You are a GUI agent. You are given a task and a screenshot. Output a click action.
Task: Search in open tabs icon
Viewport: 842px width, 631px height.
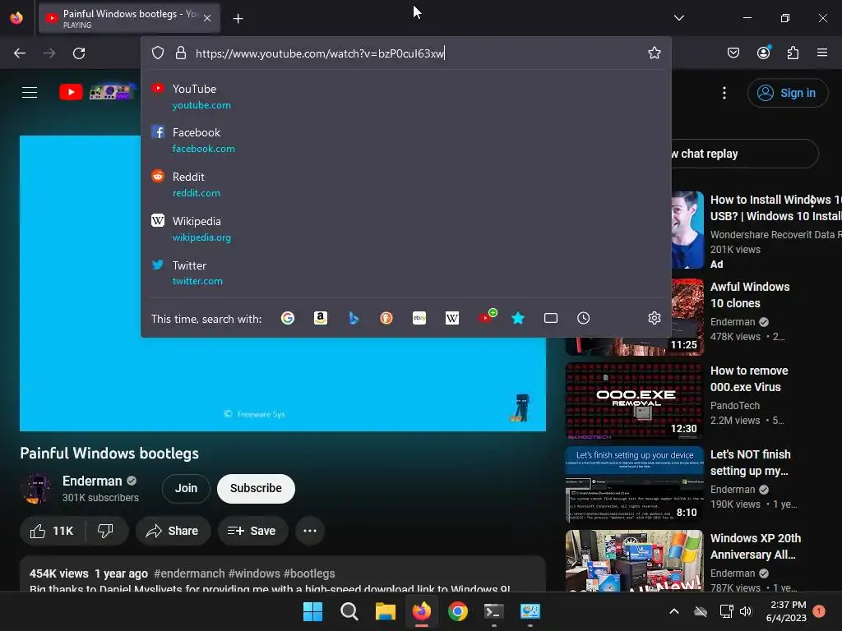(x=551, y=318)
